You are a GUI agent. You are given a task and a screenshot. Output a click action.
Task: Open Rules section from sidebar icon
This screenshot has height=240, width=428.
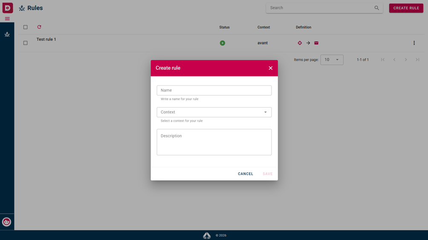click(7, 34)
